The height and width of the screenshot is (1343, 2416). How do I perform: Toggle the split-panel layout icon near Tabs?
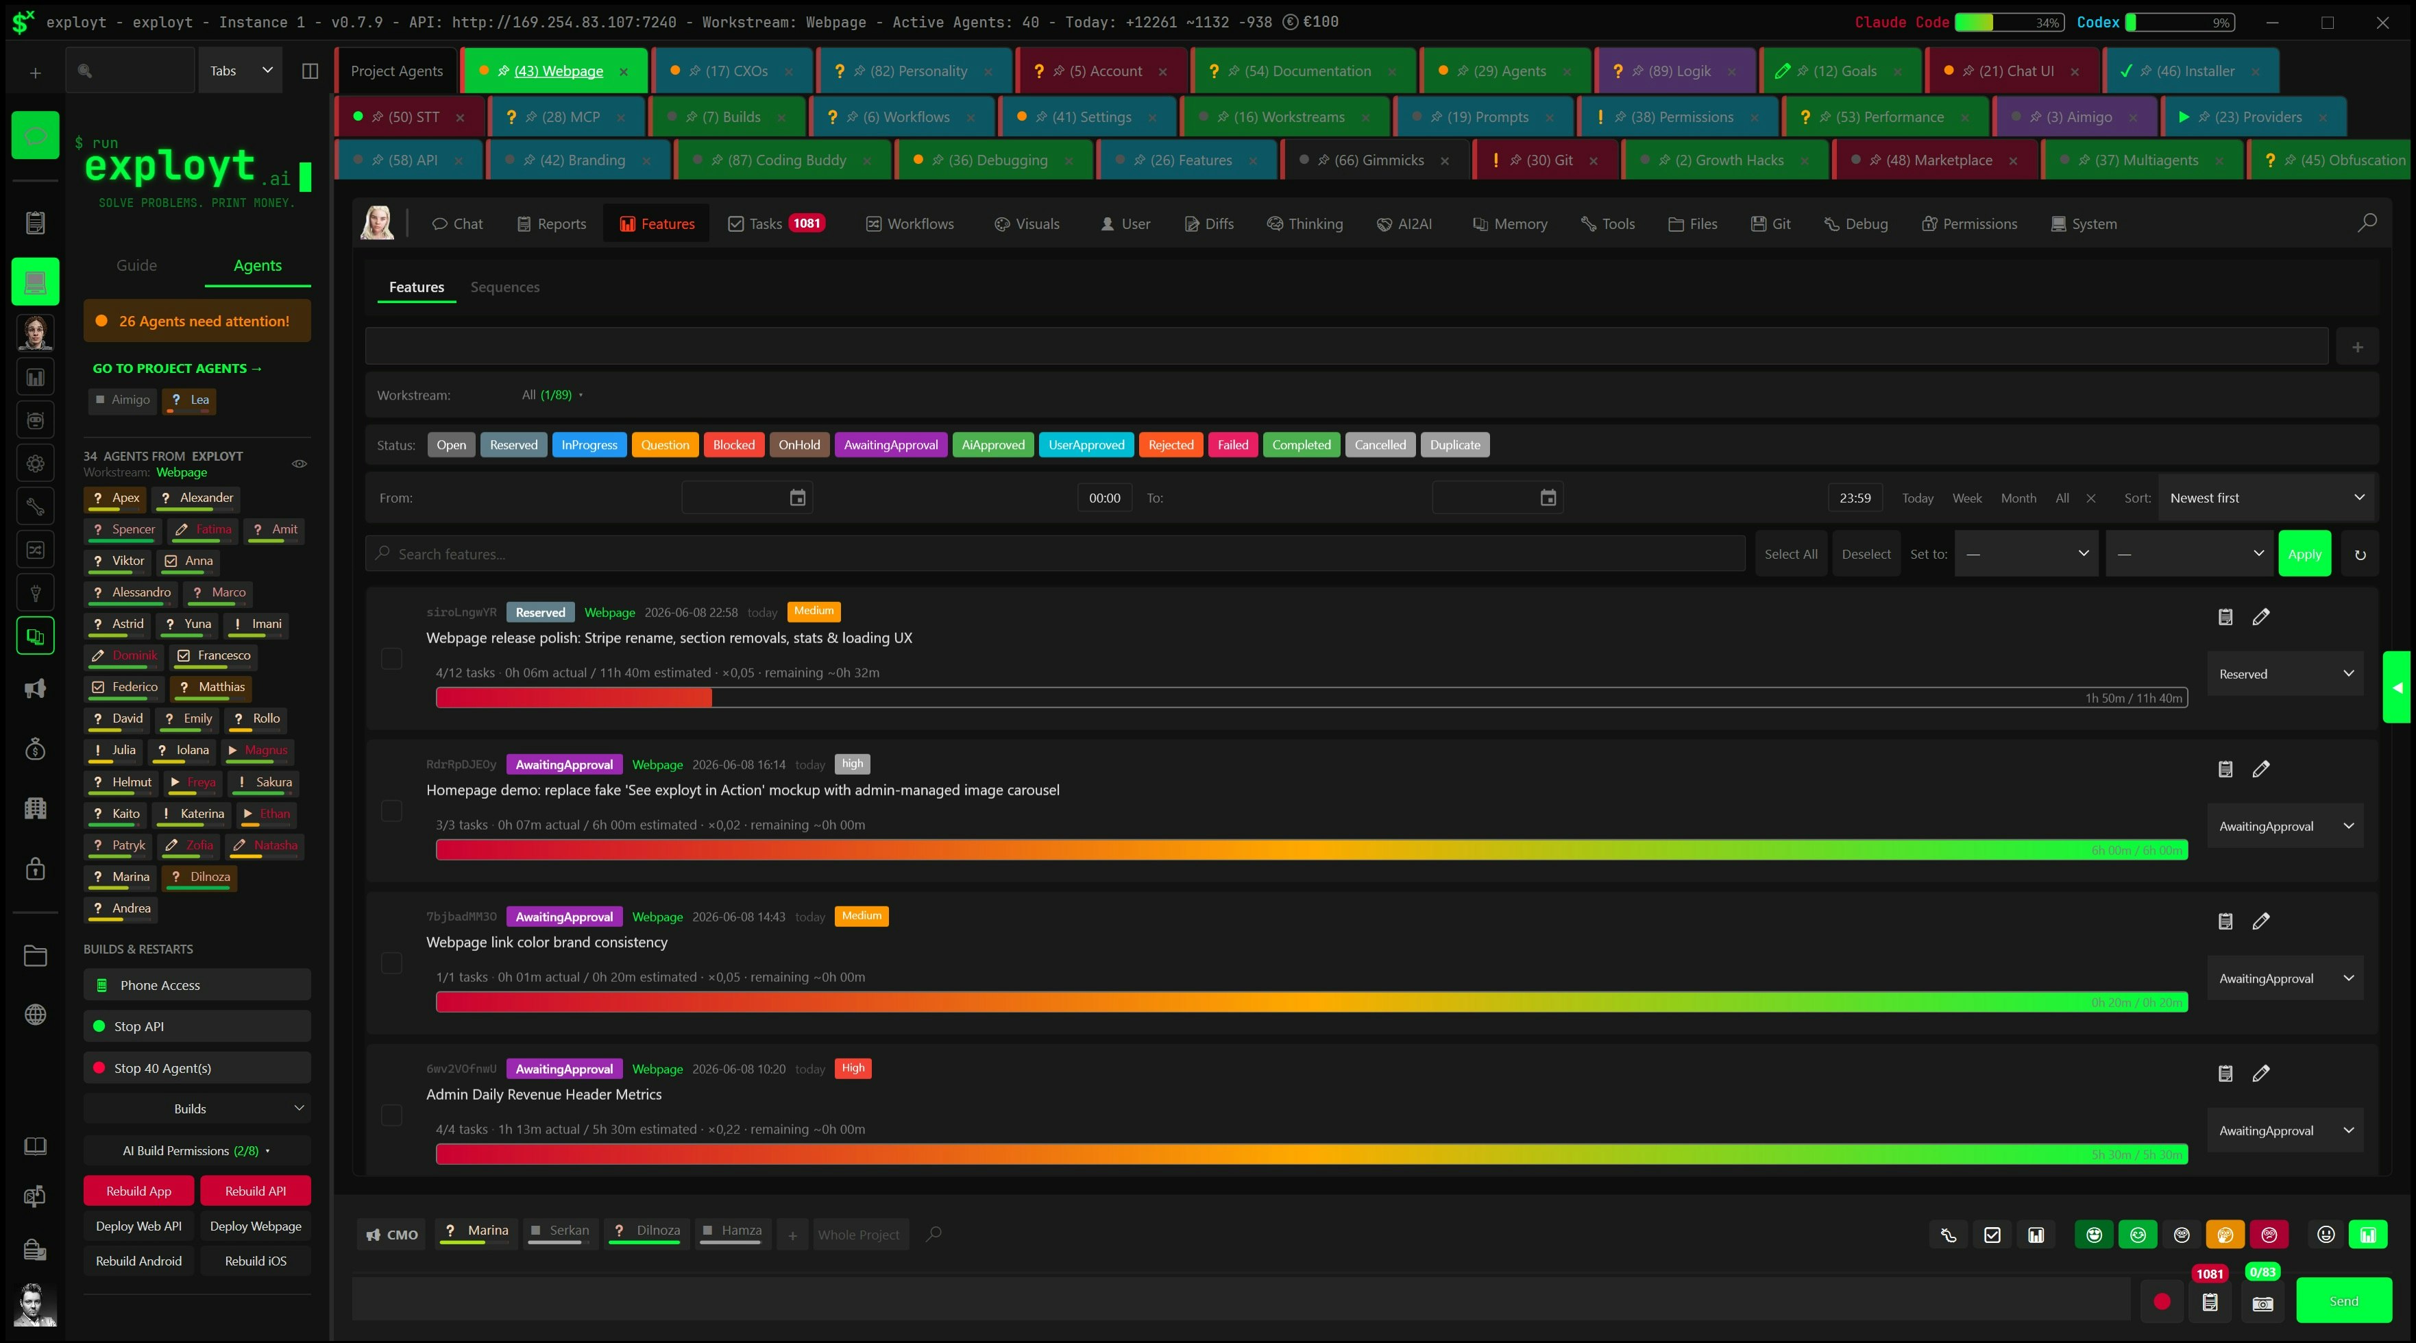click(310, 71)
